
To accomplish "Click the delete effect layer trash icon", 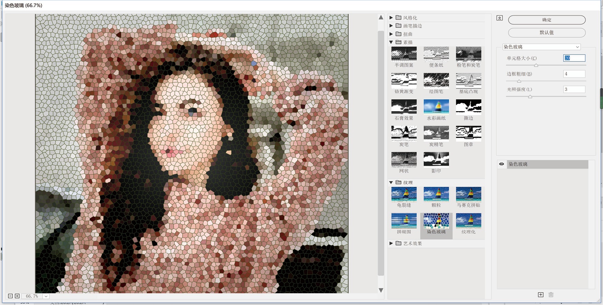I will 551,295.
